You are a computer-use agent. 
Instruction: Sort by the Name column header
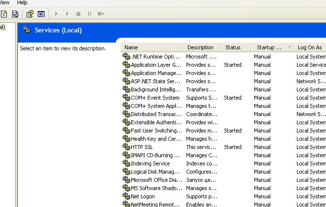[152, 47]
